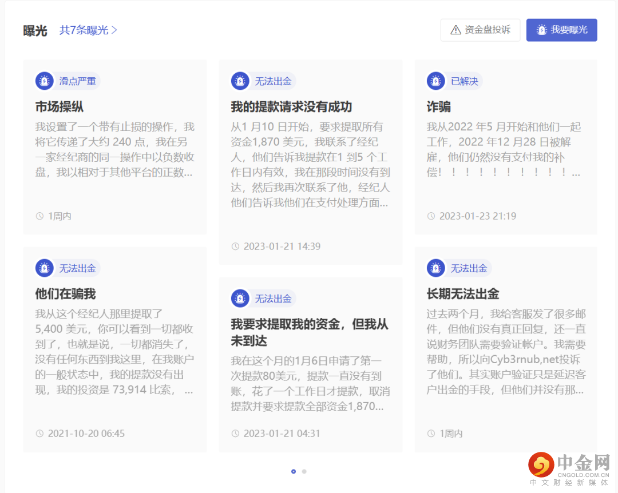The height and width of the screenshot is (493, 618).
Task: Click the 我要曝光 button
Action: pos(562,30)
